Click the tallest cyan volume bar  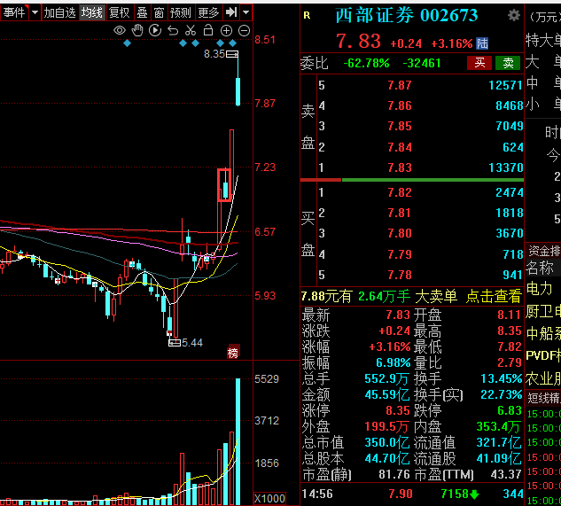pos(238,441)
